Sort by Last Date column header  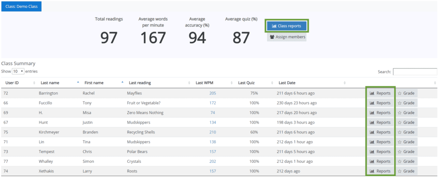click(x=311, y=83)
